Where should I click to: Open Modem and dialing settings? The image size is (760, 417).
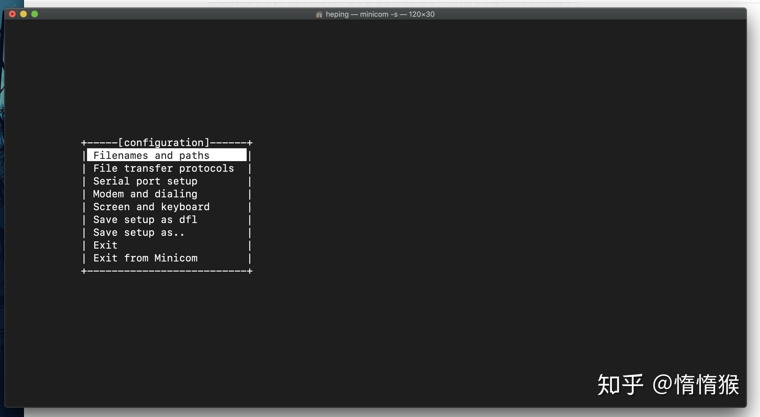click(x=145, y=194)
